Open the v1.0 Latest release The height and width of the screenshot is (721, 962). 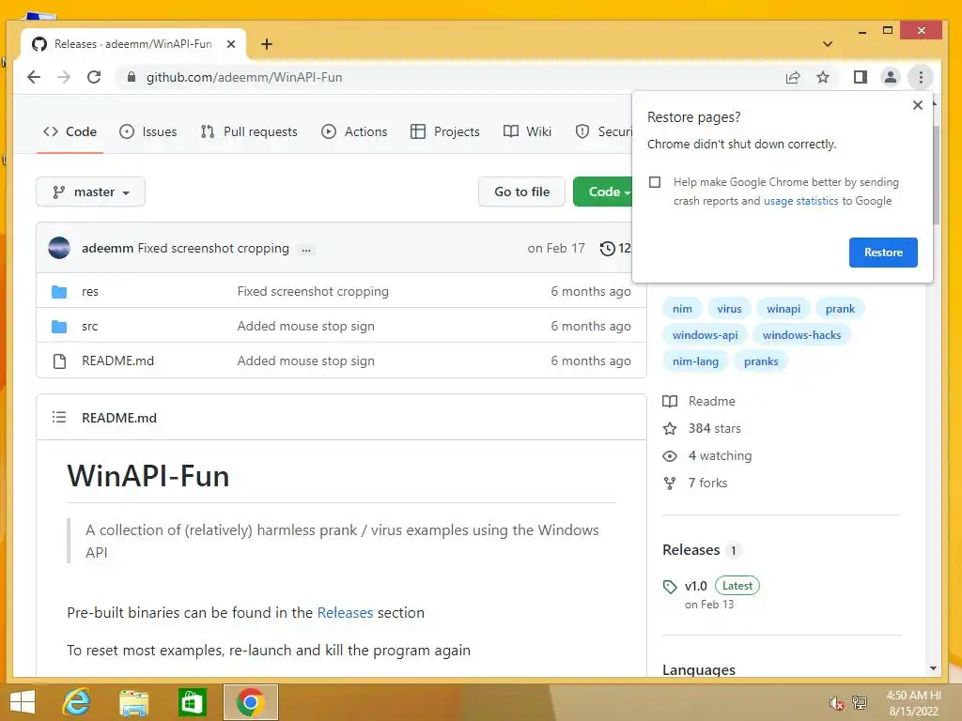tap(711, 586)
